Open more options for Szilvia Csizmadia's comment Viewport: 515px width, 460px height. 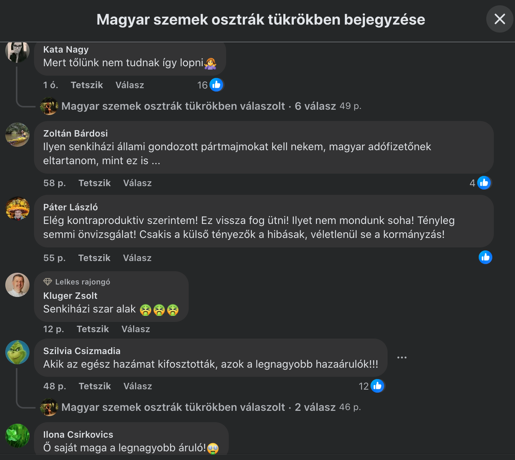coord(402,357)
